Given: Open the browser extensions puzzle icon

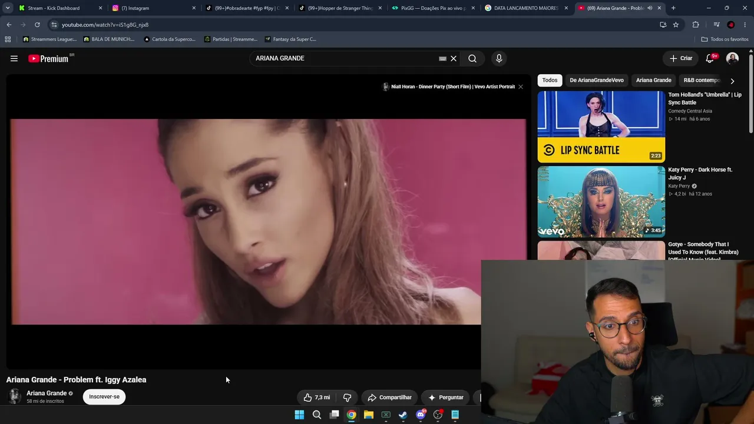Looking at the screenshot, I should tap(696, 25).
